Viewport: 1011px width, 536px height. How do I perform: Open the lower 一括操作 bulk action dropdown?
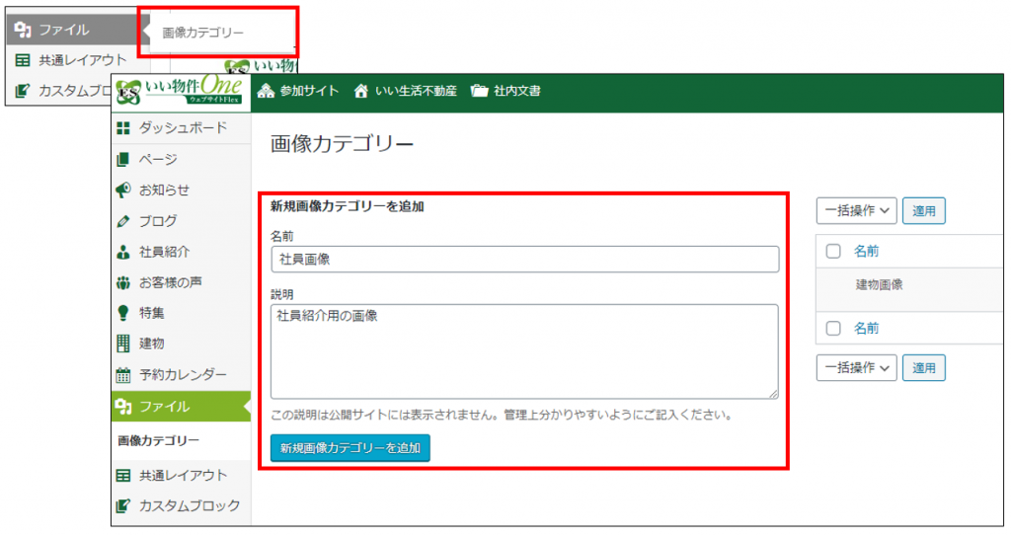[855, 367]
